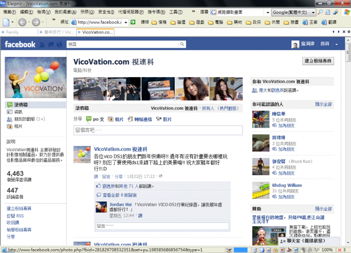Click Facebook notifications globe icon
The width and height of the screenshot is (351, 253).
59,44
